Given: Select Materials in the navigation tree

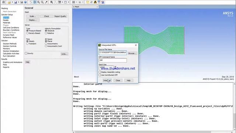Looking at the screenshot, I should 7,23.
